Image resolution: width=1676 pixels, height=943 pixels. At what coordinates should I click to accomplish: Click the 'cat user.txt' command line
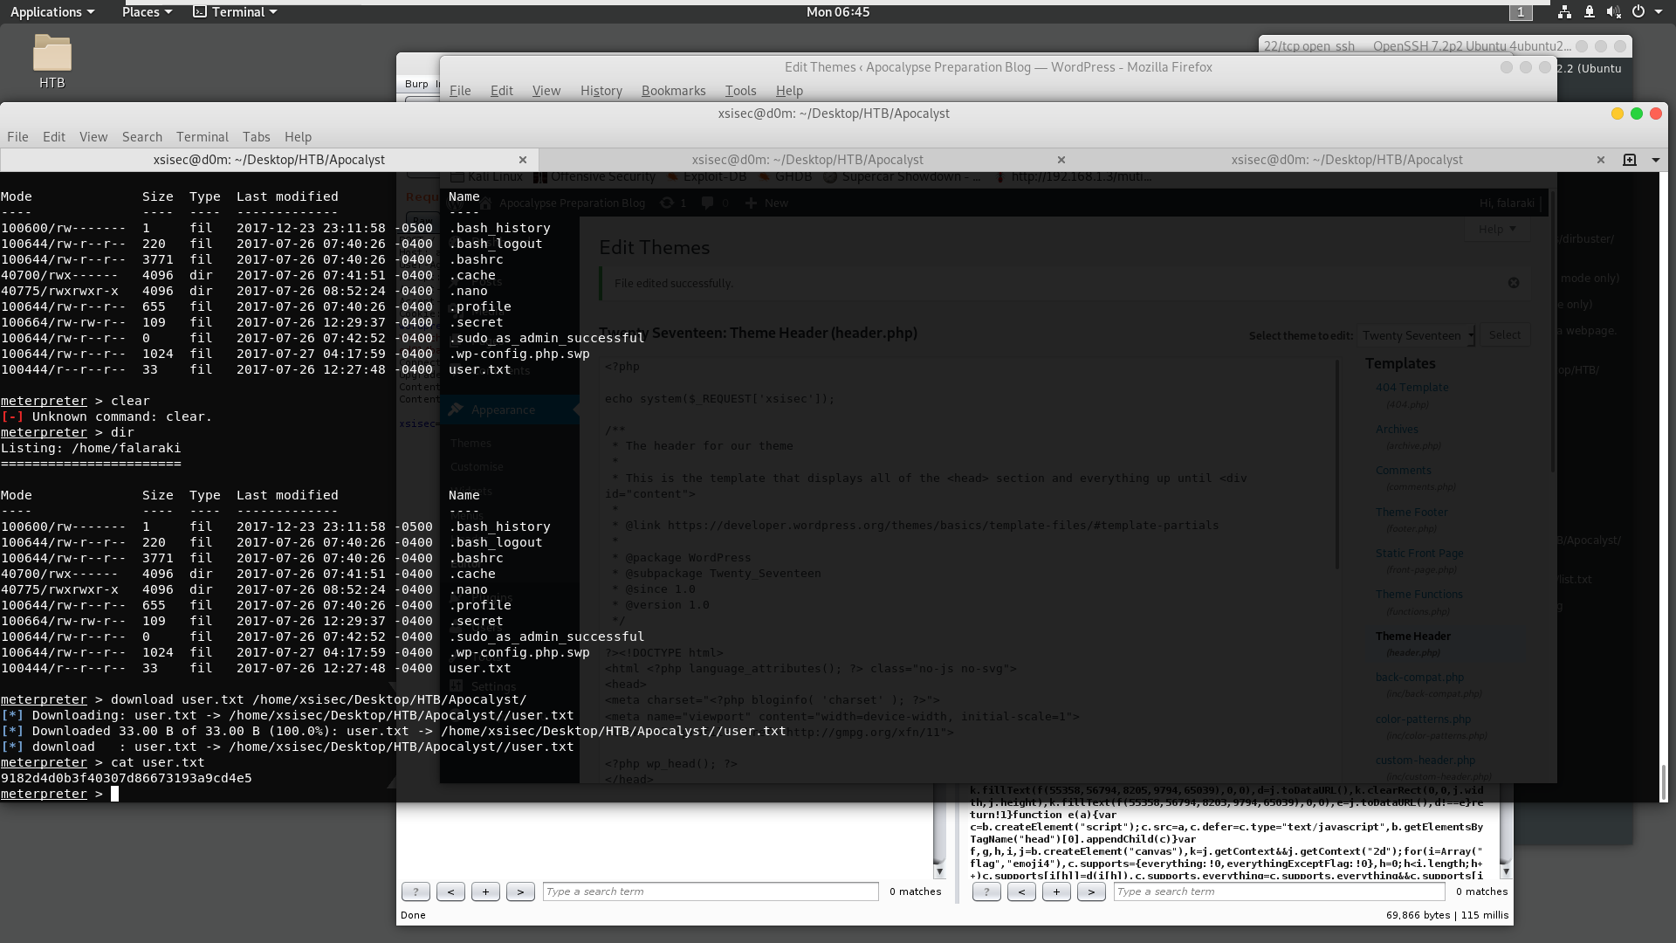[103, 762]
